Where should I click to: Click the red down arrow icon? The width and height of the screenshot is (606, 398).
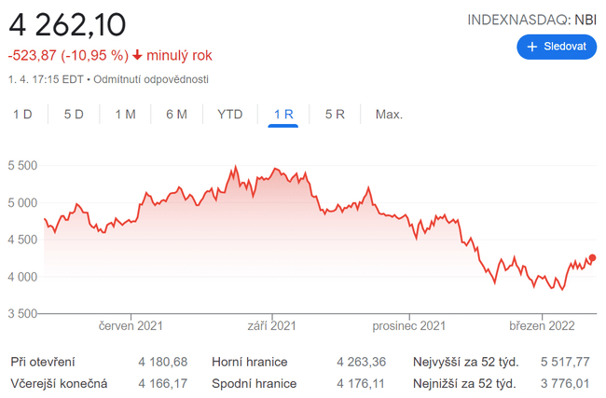(137, 55)
